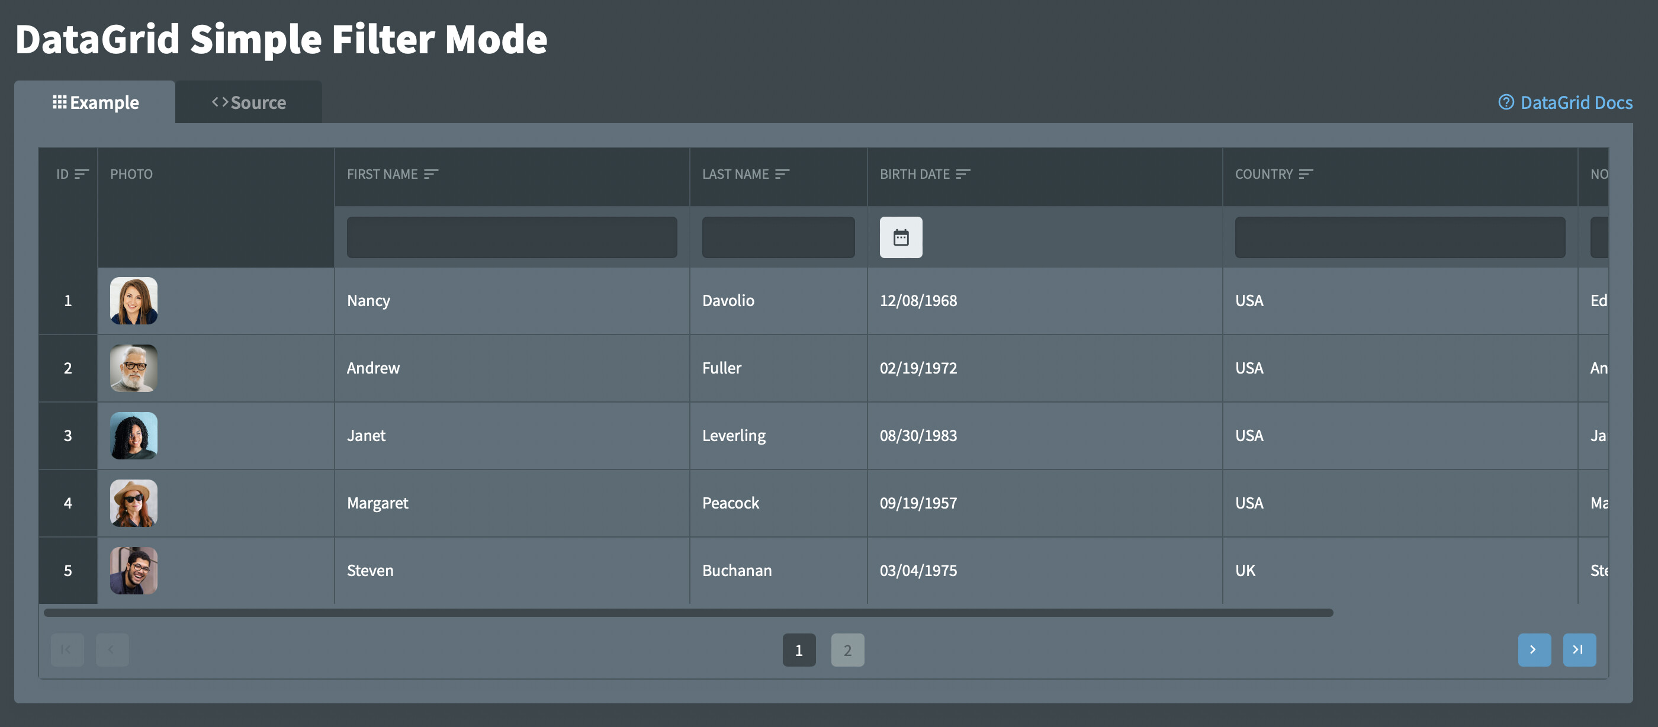Go to the next page

pyautogui.click(x=1534, y=650)
